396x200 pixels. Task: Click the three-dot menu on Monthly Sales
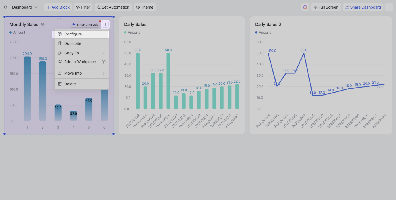coord(105,25)
